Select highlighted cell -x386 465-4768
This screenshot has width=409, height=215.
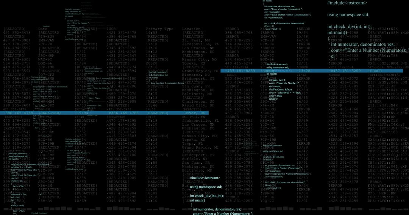tap(122, 113)
